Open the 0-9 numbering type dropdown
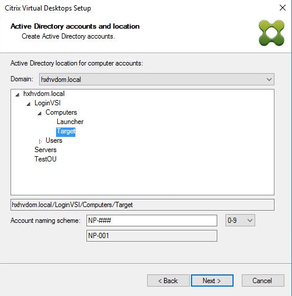 coord(240,221)
